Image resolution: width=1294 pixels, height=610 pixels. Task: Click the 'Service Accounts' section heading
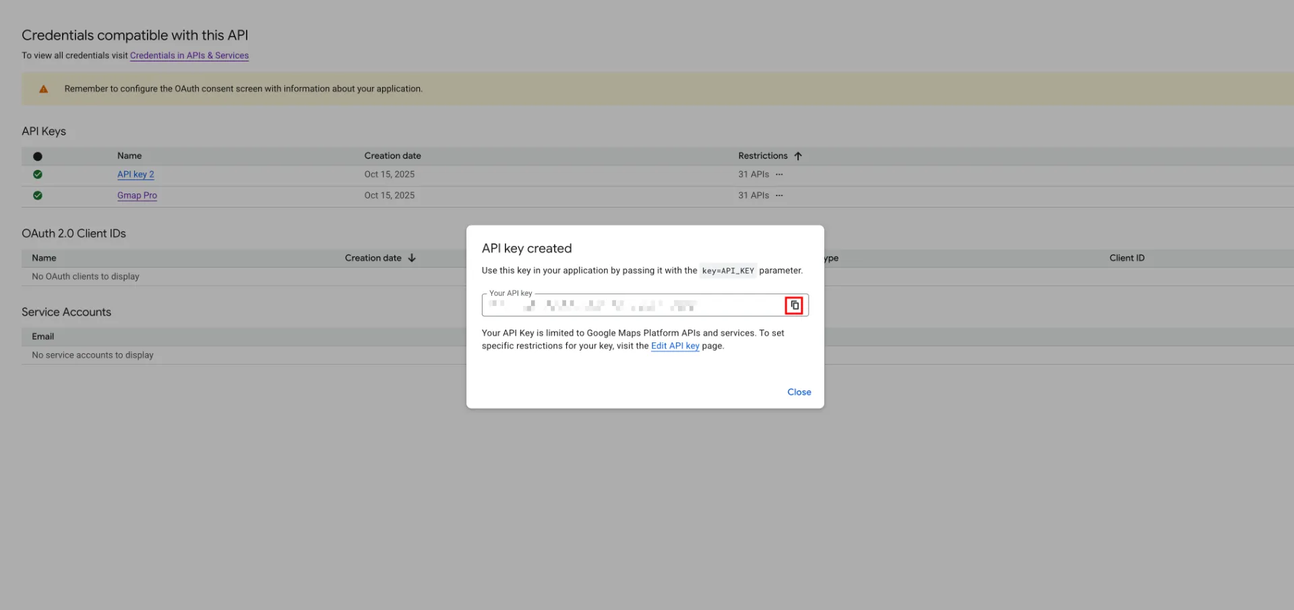[66, 312]
